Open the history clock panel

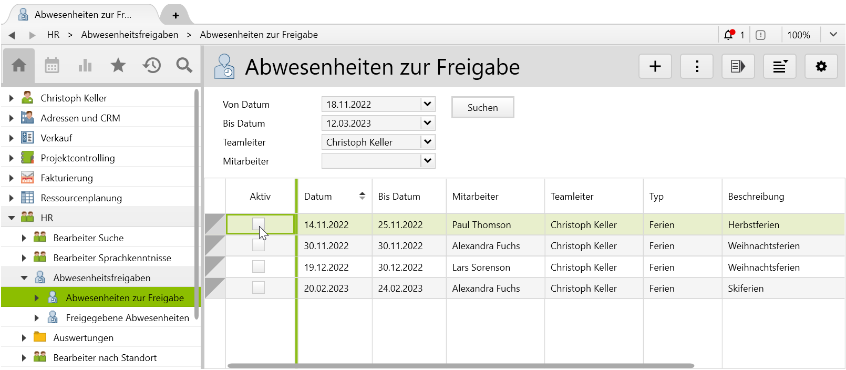click(x=151, y=66)
